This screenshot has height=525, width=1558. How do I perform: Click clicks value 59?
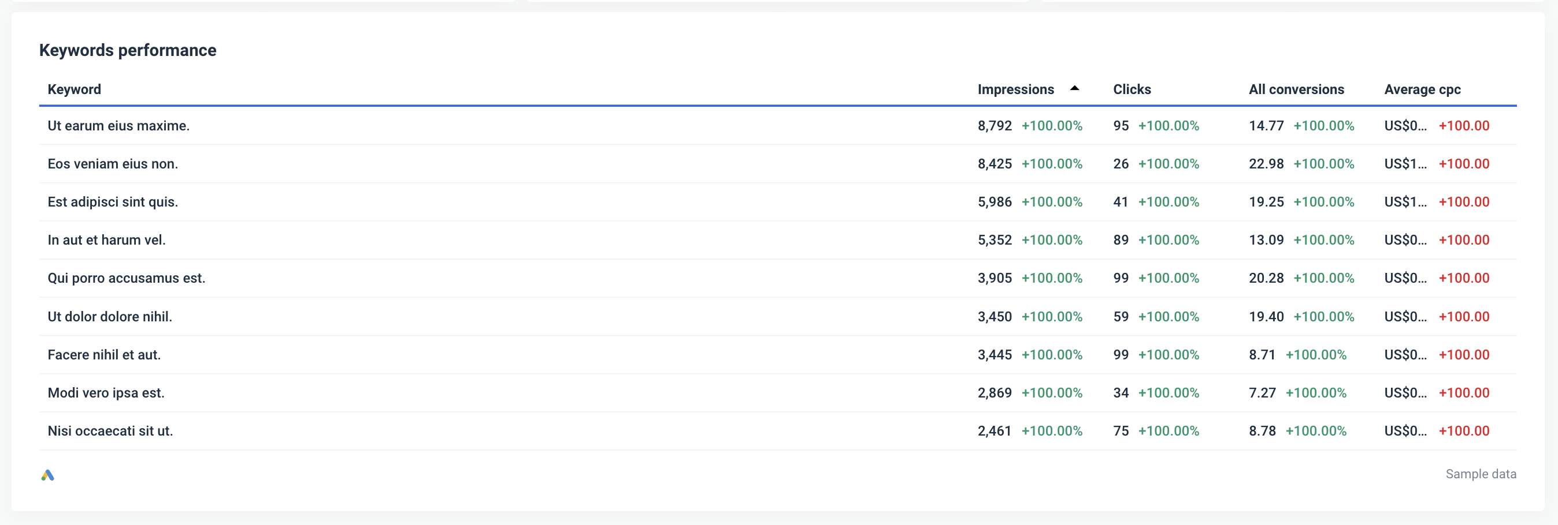point(1121,317)
